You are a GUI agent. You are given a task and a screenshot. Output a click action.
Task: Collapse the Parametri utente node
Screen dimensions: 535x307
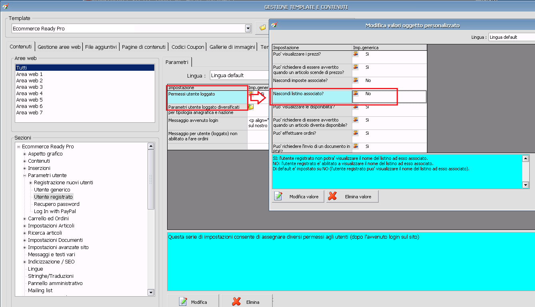pos(24,175)
